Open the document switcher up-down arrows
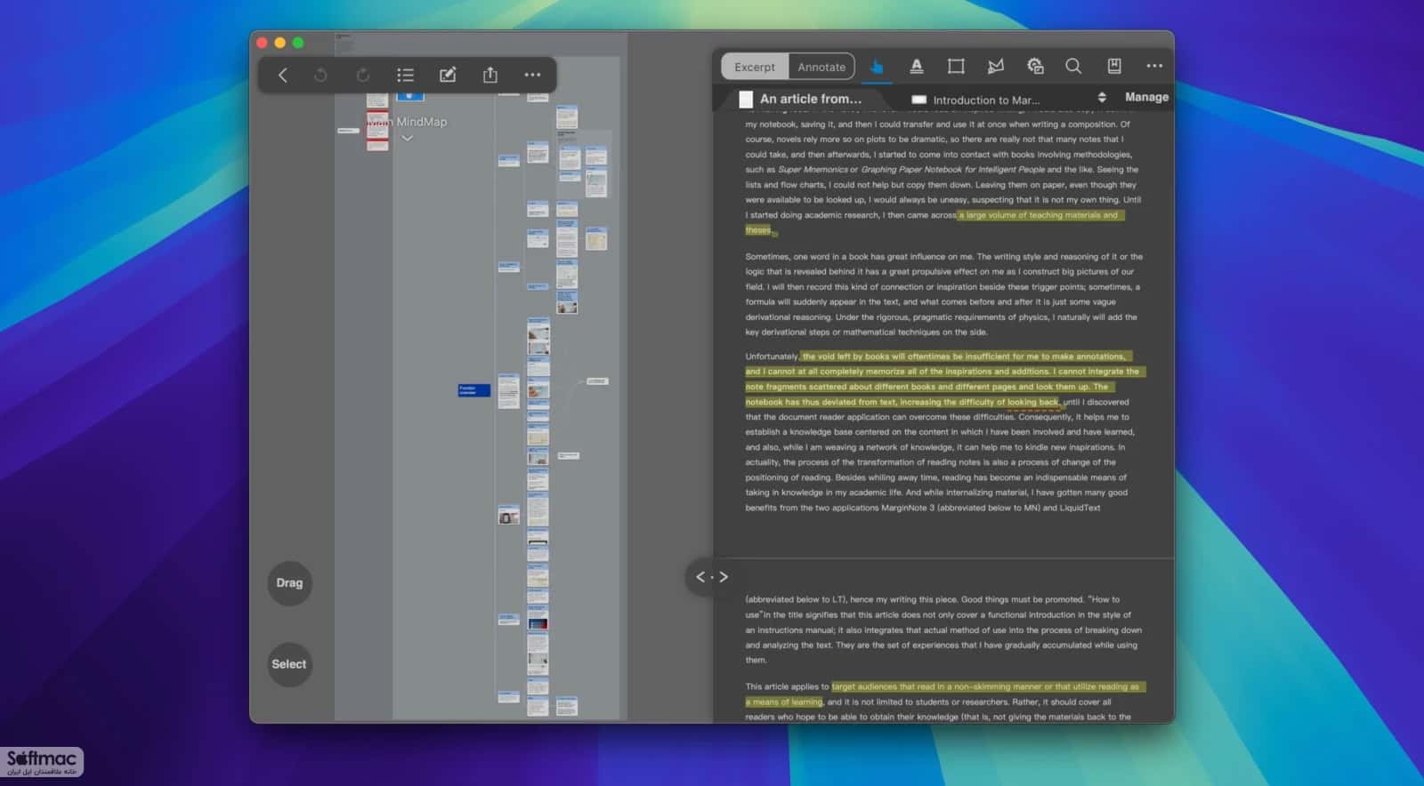This screenshot has width=1424, height=786. [x=1102, y=98]
